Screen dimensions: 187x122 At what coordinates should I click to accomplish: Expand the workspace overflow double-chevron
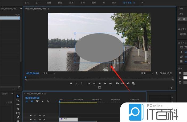[142, 3]
